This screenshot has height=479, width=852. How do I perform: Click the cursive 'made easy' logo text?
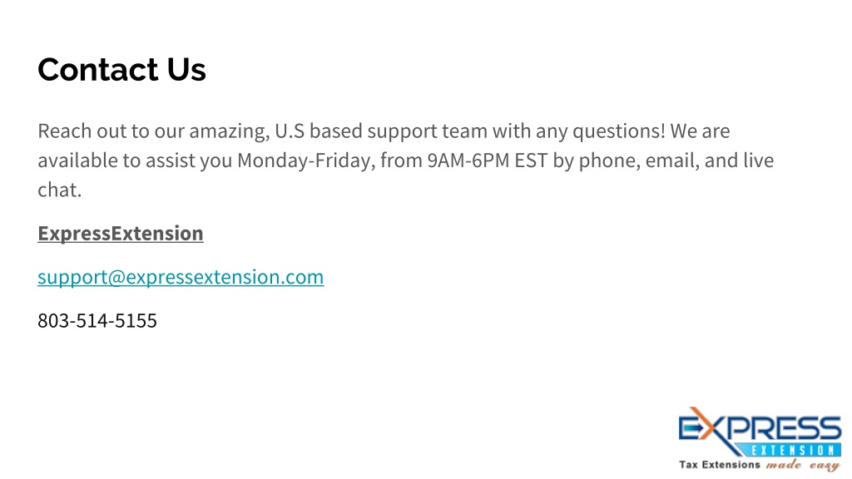pyautogui.click(x=803, y=465)
